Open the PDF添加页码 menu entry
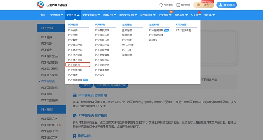 coord(102,60)
